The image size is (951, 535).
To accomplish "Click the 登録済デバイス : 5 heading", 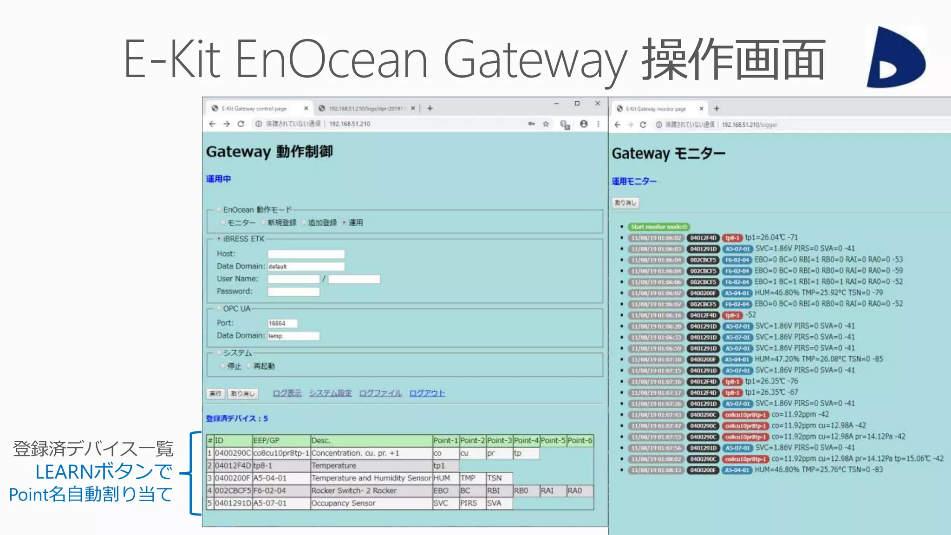I will (237, 418).
